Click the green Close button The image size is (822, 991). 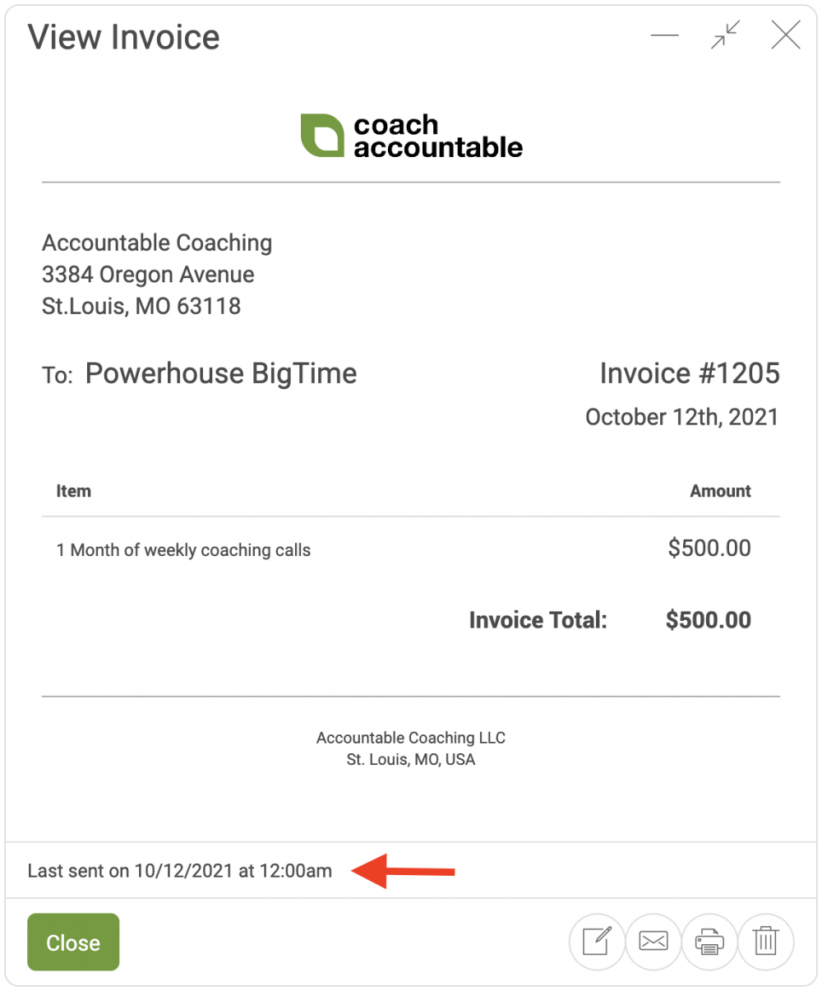73,942
